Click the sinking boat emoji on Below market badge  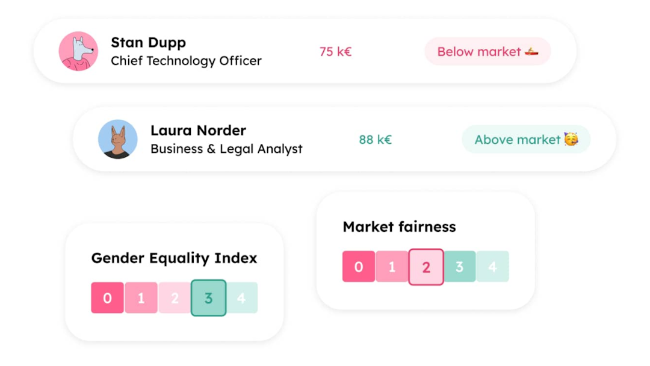coord(533,52)
